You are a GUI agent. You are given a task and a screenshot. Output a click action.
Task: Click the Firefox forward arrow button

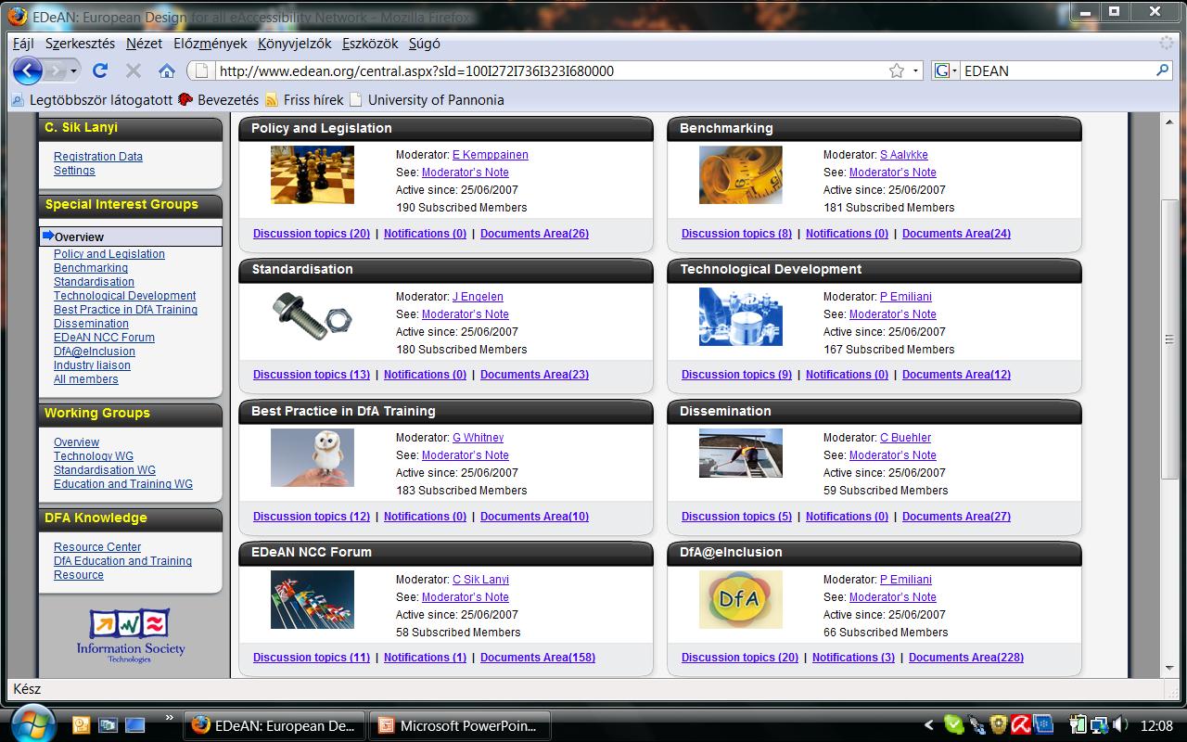point(54,70)
